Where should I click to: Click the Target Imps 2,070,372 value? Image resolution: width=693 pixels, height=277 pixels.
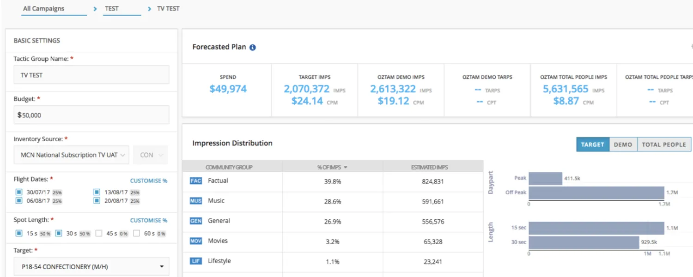[x=306, y=89]
